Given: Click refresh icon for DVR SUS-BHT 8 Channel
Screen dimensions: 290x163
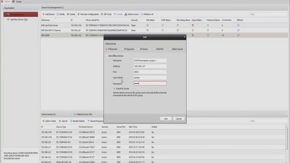Looking at the screenshot, I should [x=238, y=30].
